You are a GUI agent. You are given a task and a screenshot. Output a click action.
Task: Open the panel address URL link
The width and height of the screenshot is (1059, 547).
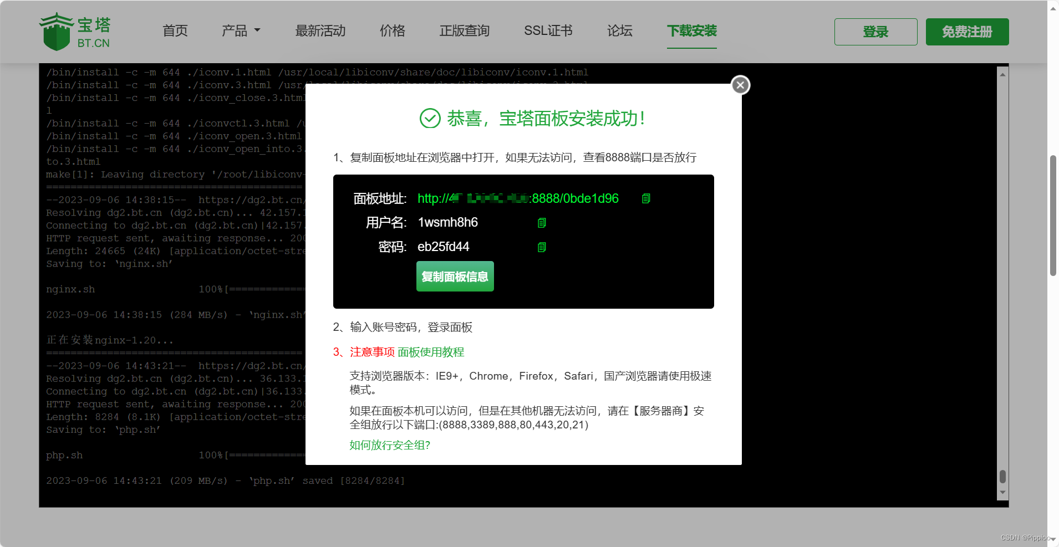518,198
